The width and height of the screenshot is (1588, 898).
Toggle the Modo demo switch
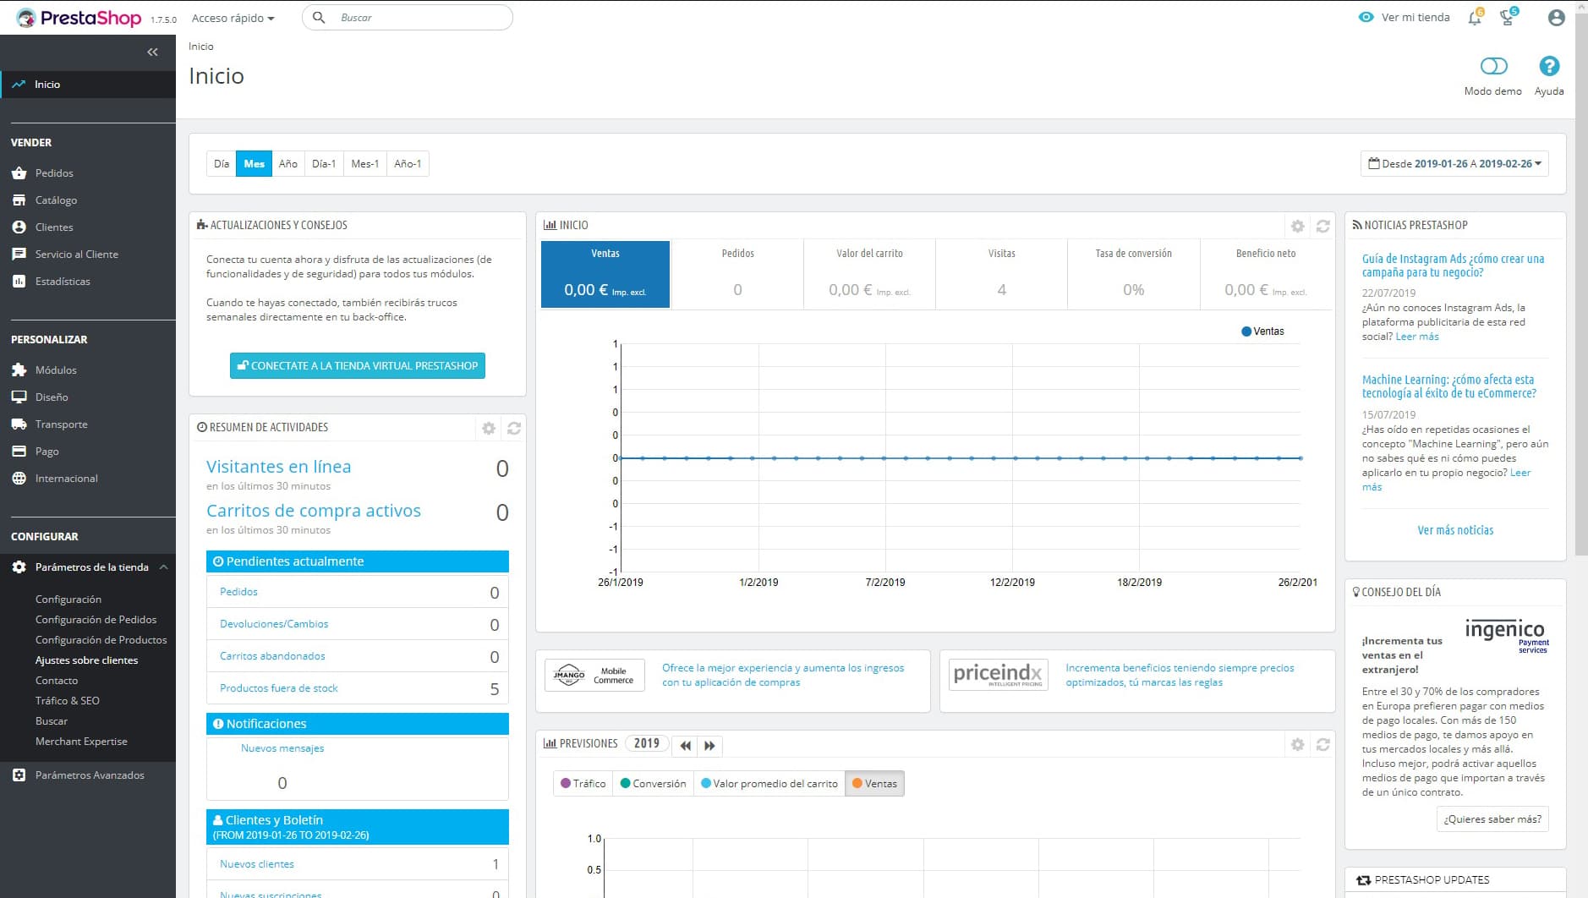(1493, 66)
